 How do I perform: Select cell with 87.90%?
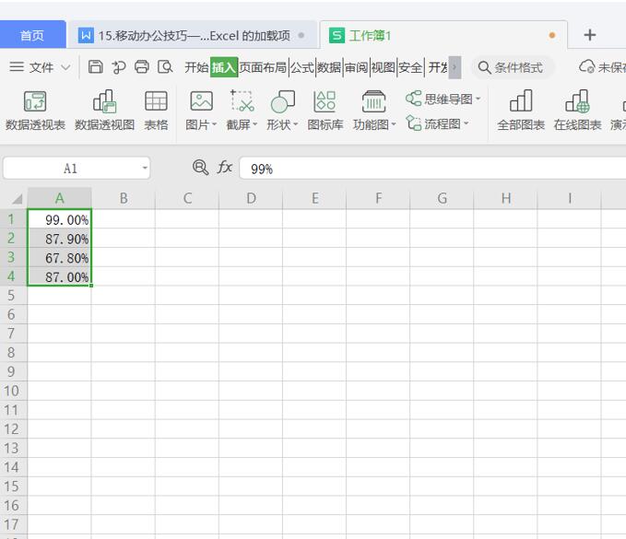pos(60,239)
